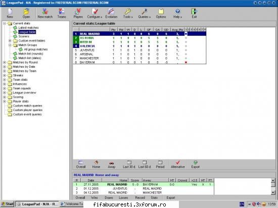Viewport: 278px width, 208px height.
Task: Sort table by Pts column header
Action: 113,30
